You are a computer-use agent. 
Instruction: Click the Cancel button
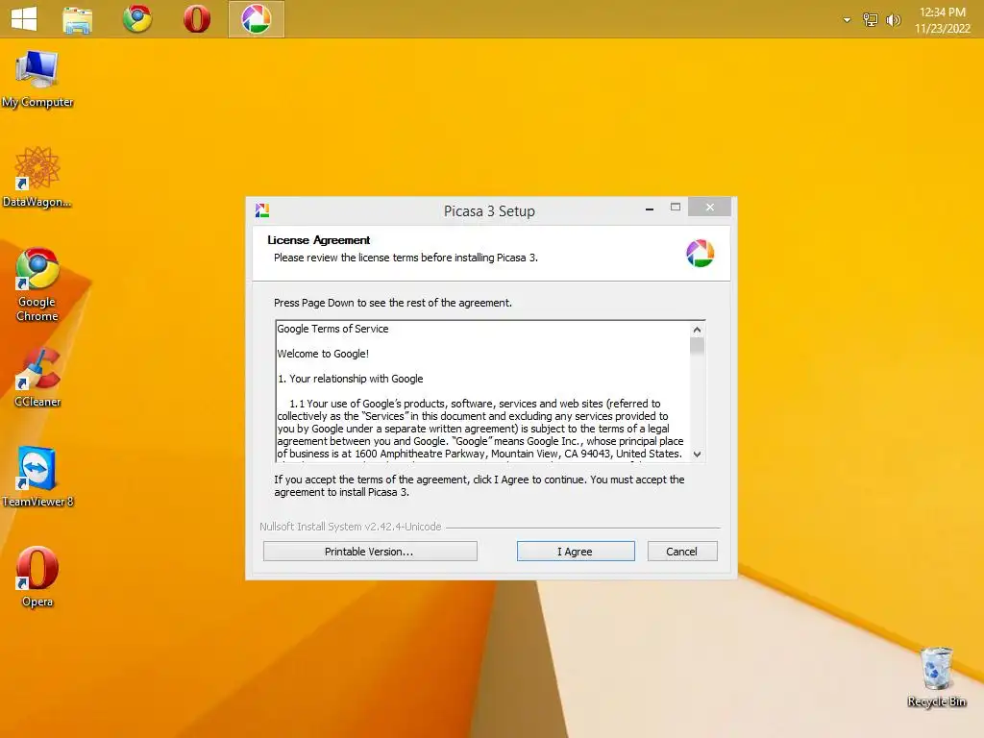pos(682,551)
